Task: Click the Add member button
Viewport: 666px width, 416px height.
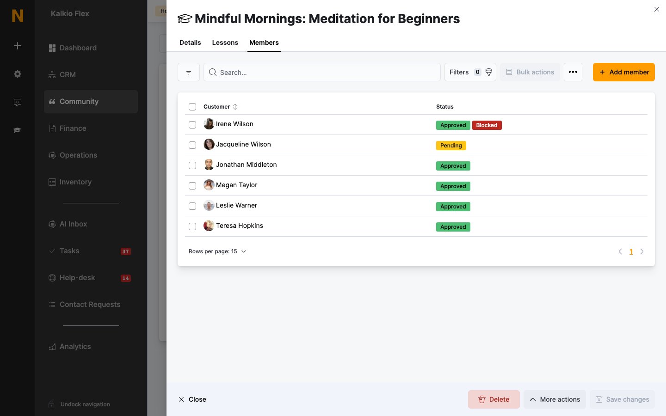Action: [624, 72]
